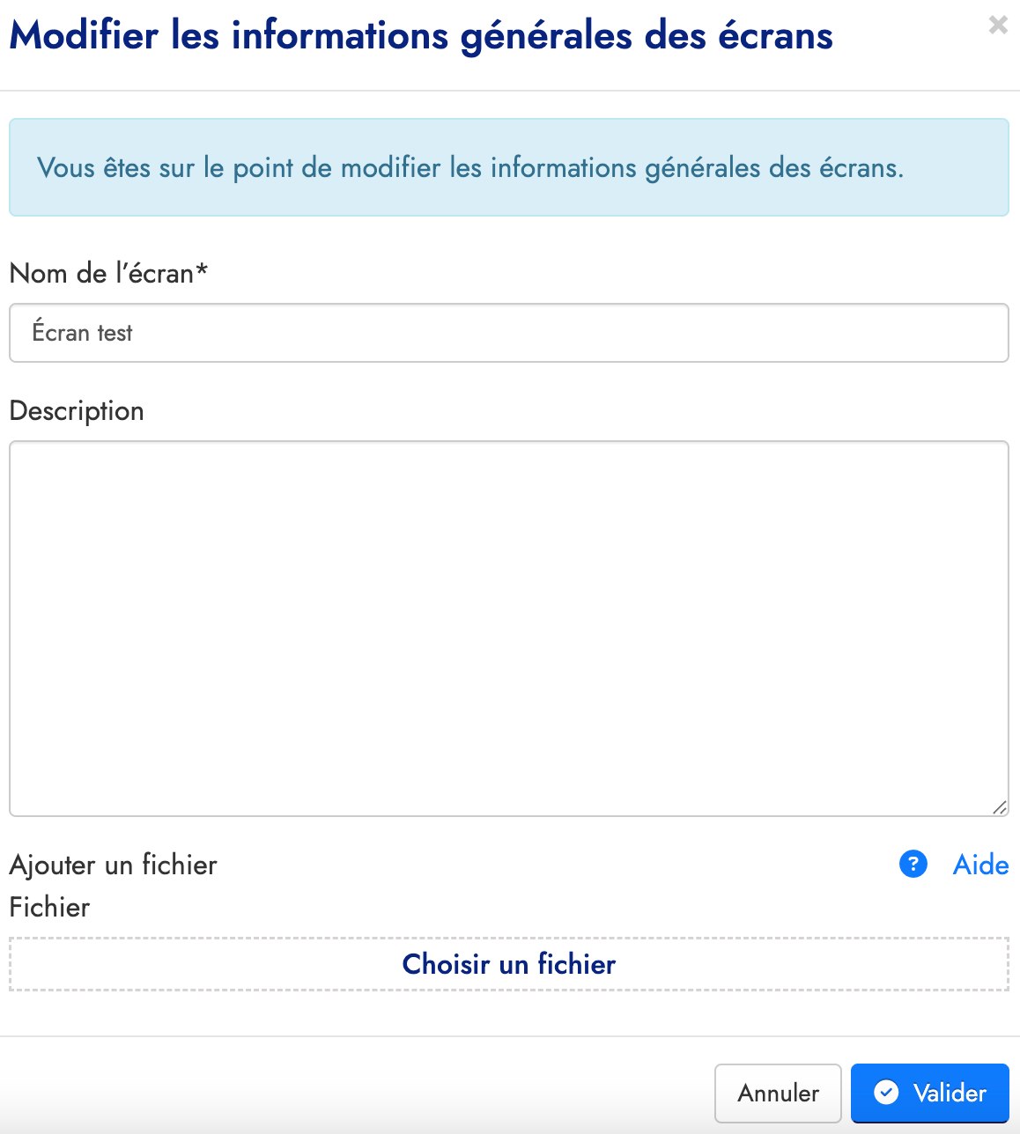Click the Choisir un fichier upload zone
The image size is (1020, 1134).
point(508,964)
